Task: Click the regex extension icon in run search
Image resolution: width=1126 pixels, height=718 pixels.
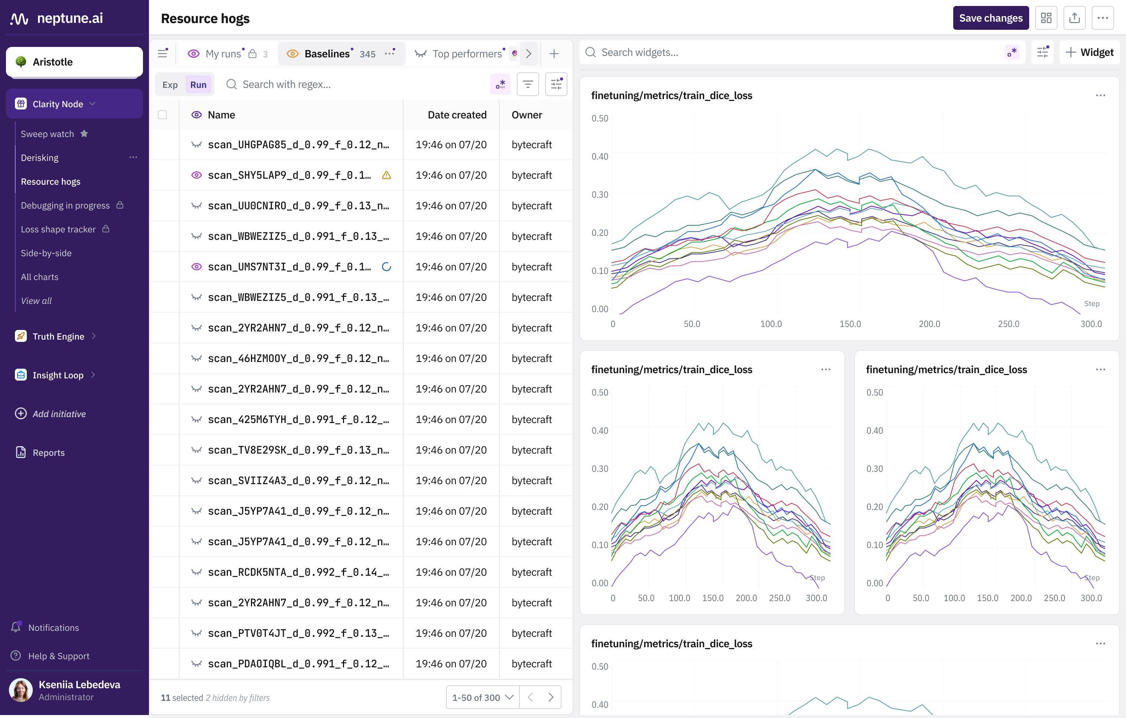Action: (x=500, y=84)
